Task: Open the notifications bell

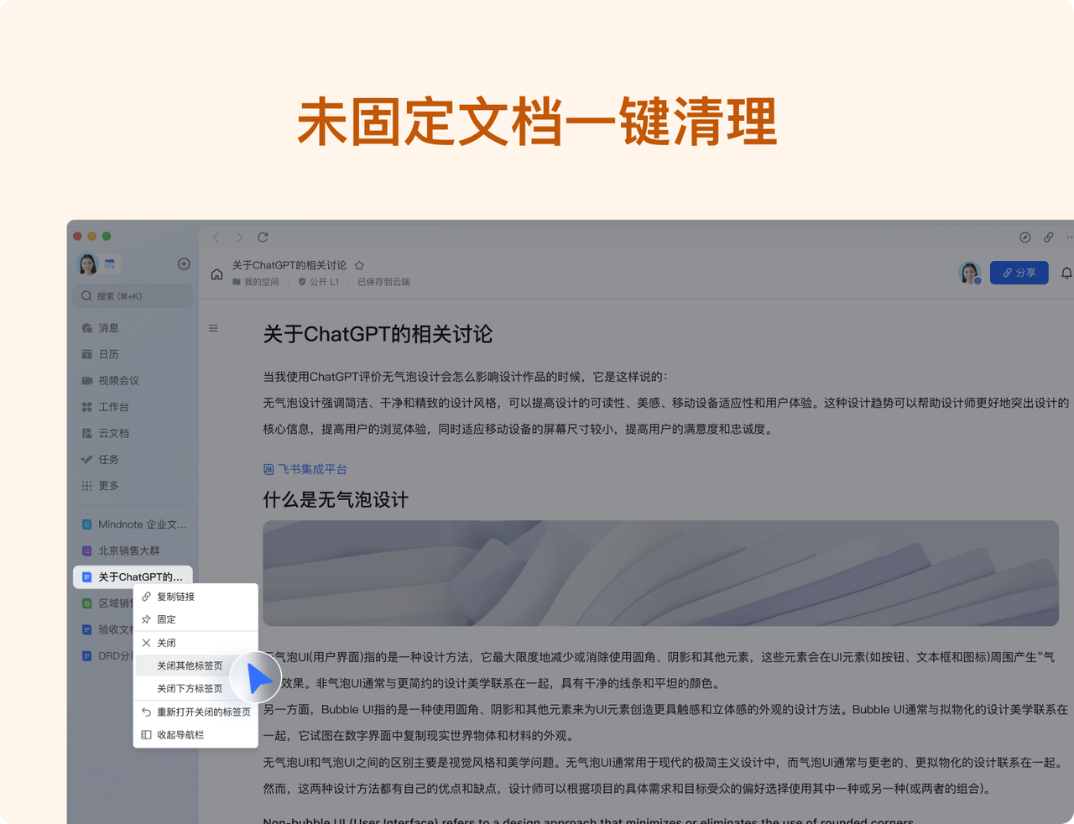Action: click(1066, 273)
